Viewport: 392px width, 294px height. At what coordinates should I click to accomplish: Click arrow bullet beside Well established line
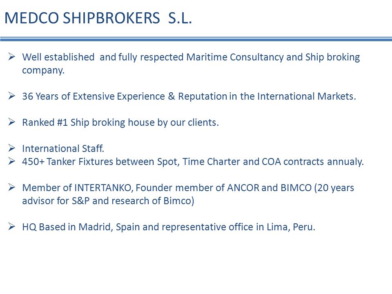pyautogui.click(x=11, y=56)
